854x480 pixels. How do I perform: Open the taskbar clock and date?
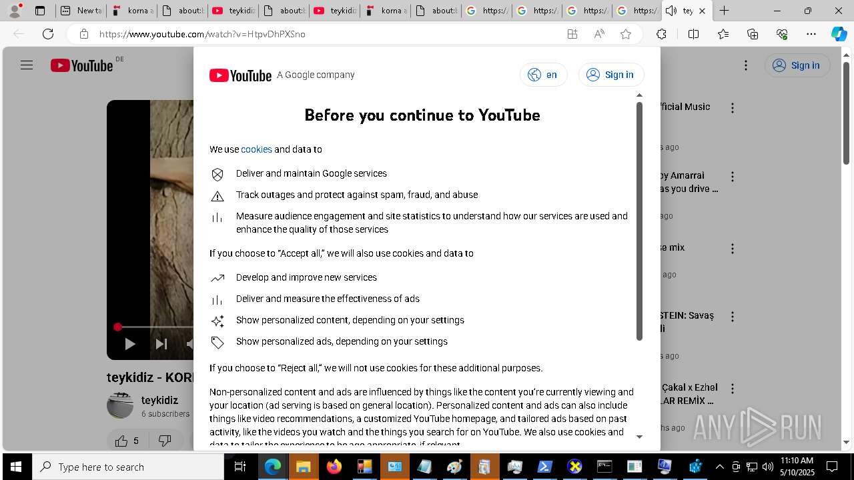797,467
